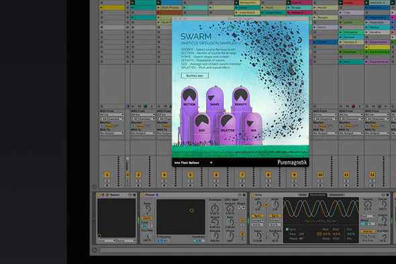The height and width of the screenshot is (264, 396).
Task: Open track 1 MIDI From input dropdown
Action: click(112, 115)
